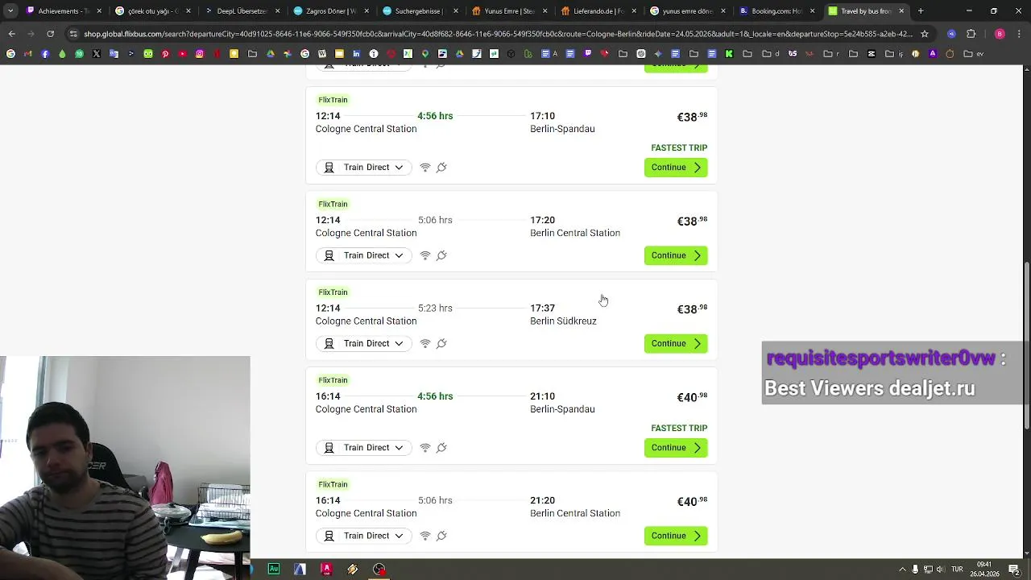Click FASTEST TRIP label on the 12:14 trip
This screenshot has height=580, width=1031.
pyautogui.click(x=679, y=148)
